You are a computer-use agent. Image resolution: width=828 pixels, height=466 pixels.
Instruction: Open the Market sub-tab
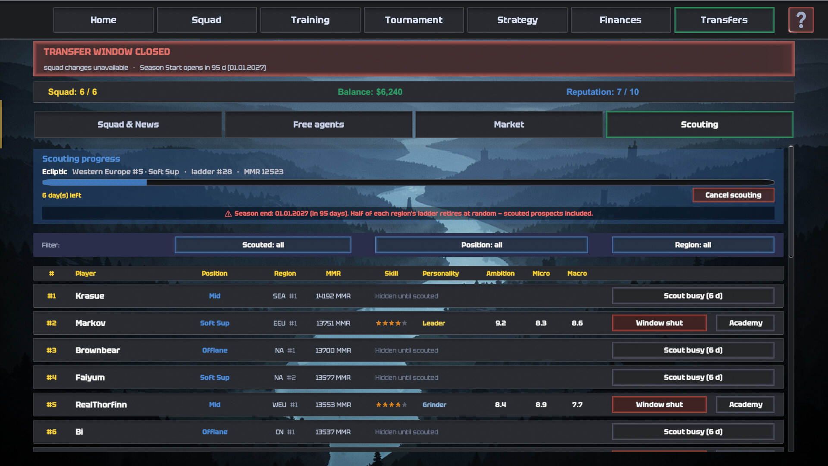point(509,125)
